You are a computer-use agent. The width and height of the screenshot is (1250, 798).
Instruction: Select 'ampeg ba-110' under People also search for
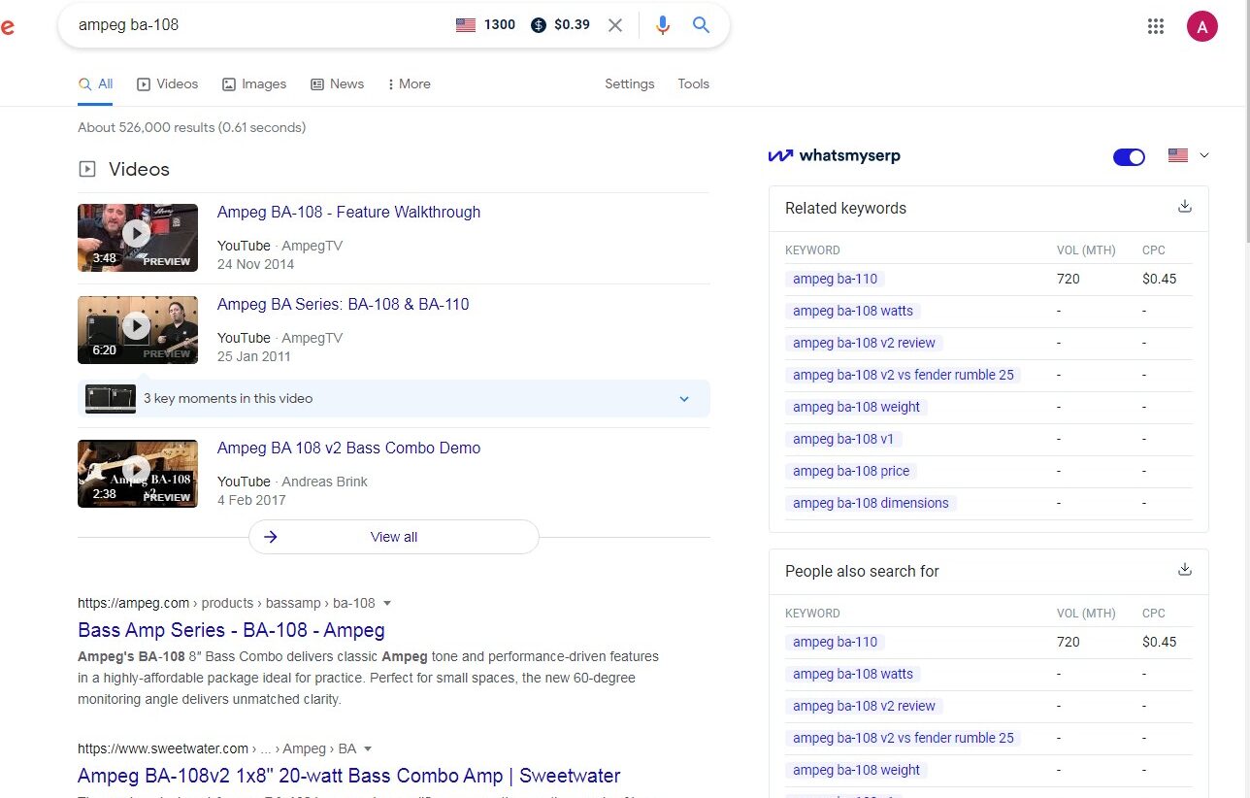pos(835,642)
